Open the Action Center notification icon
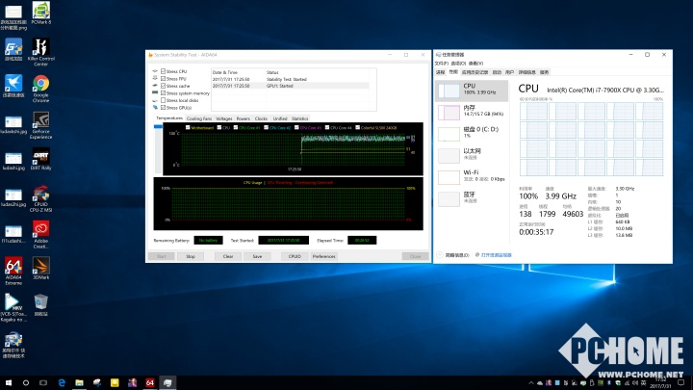This screenshot has width=693, height=390. [681, 383]
